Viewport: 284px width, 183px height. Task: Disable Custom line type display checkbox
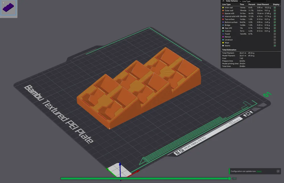click(x=275, y=31)
